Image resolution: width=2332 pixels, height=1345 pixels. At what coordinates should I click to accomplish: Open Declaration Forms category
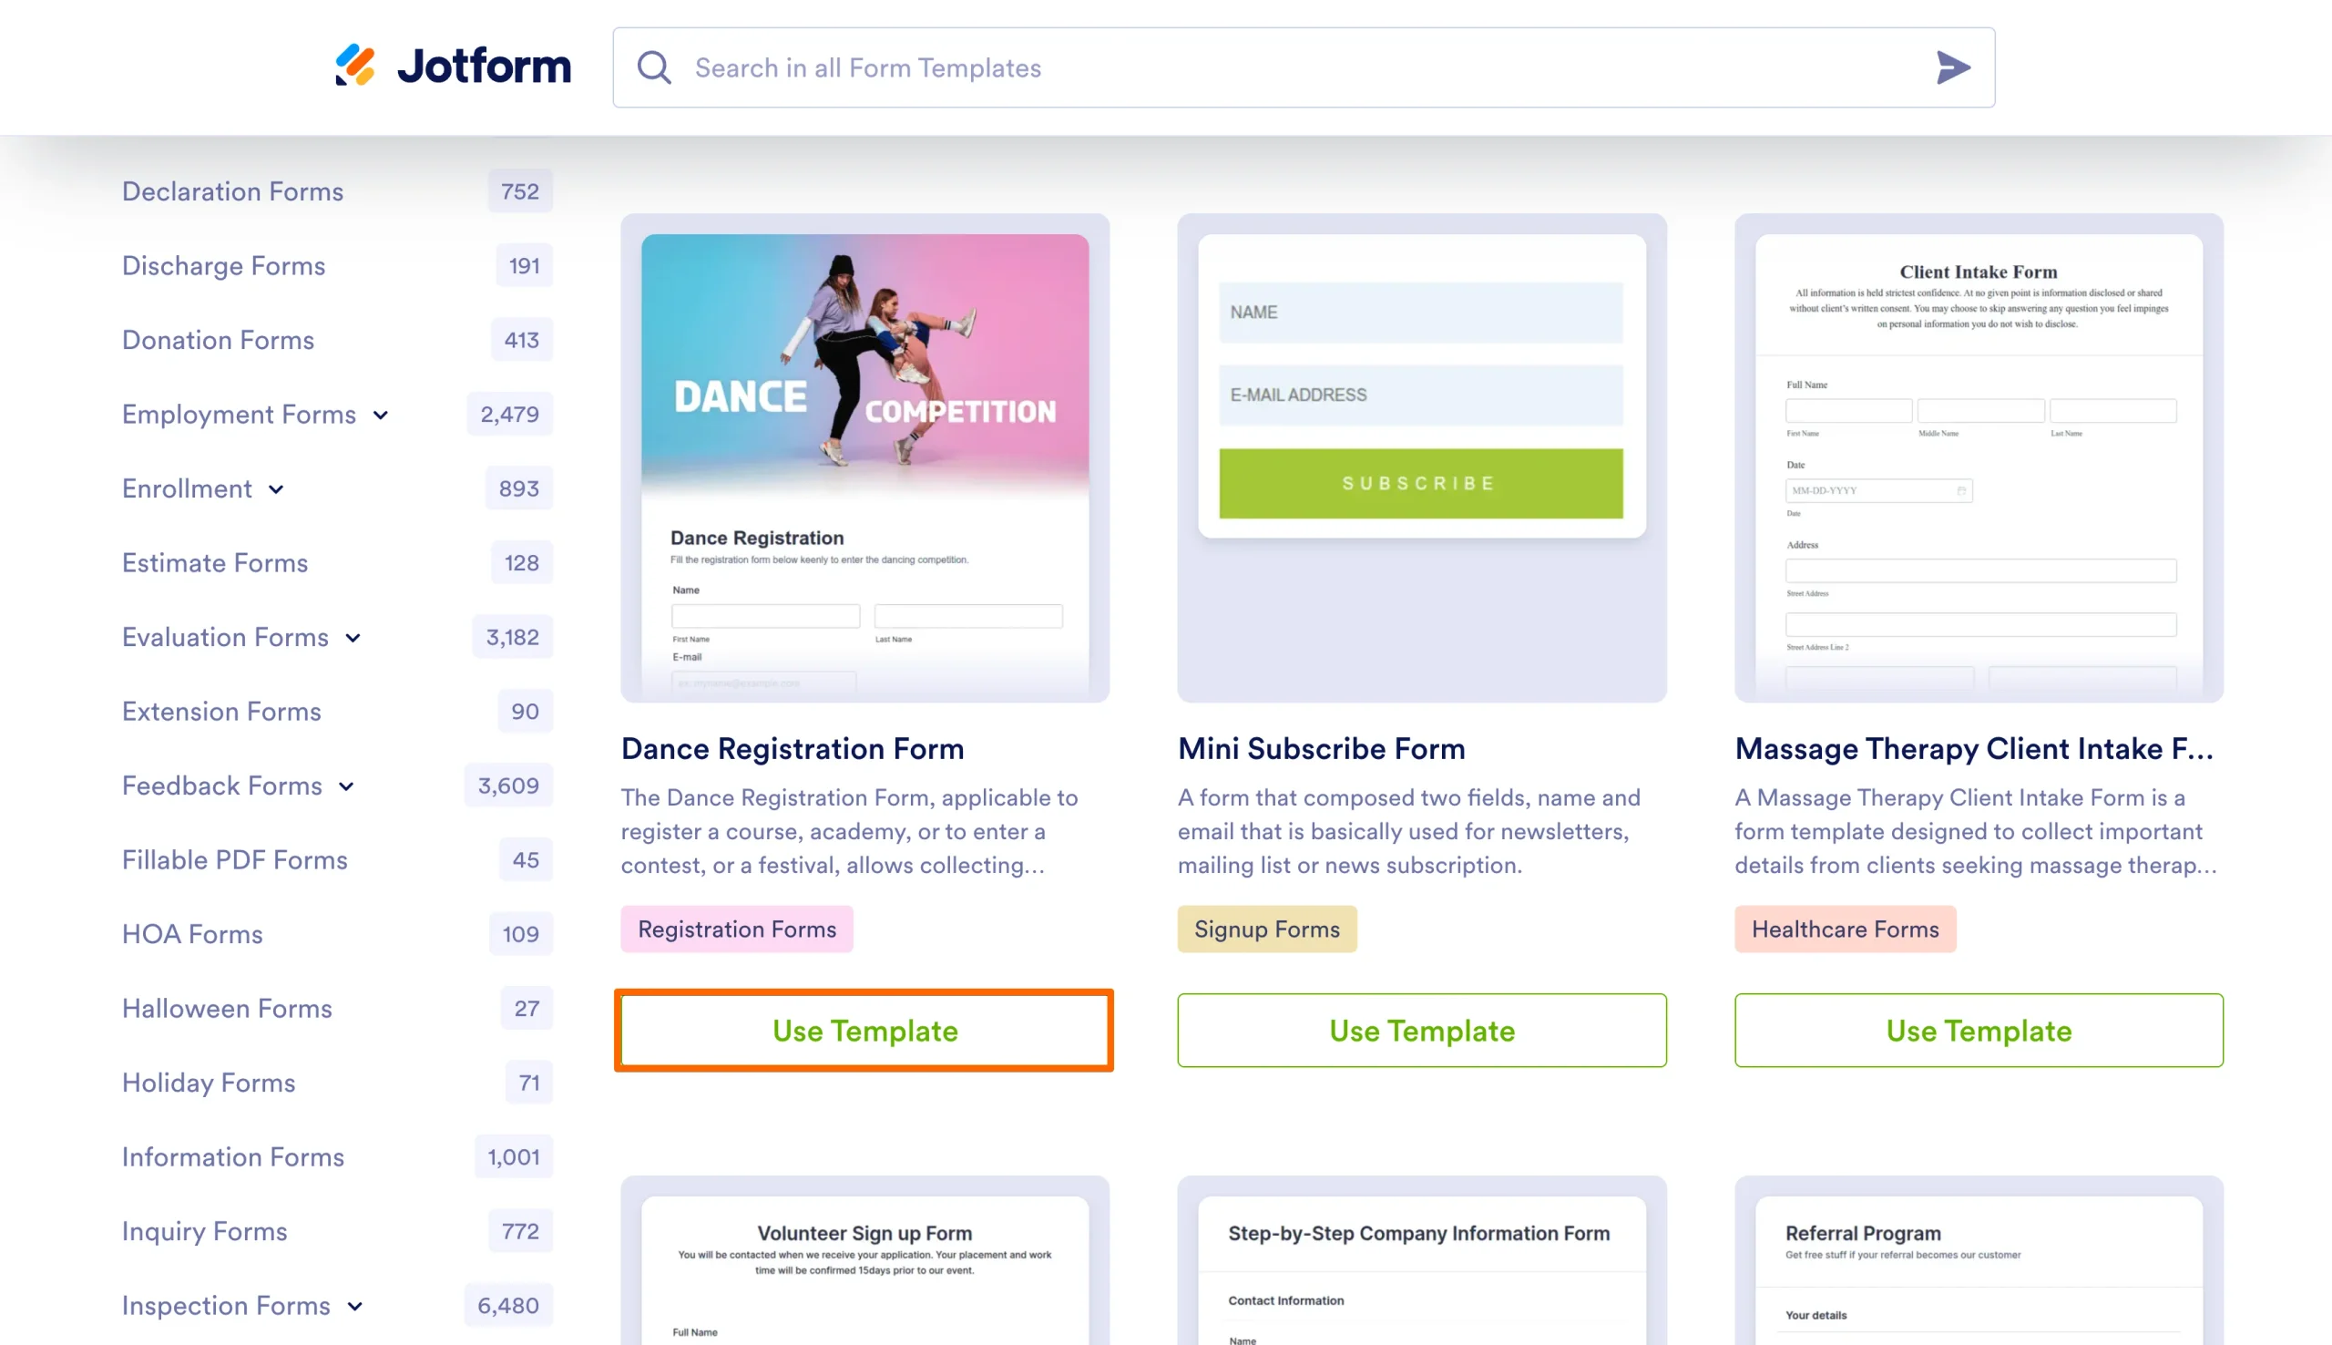tap(232, 191)
